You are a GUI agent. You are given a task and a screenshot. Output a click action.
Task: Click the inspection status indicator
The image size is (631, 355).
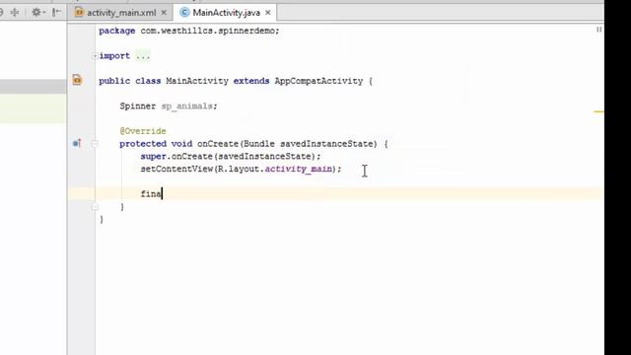click(x=598, y=30)
